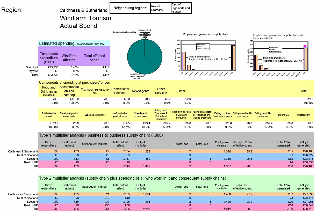Select the 'Components of spending at purchasers' prices' header
This screenshot has height=212, width=316.
(x=74, y=82)
